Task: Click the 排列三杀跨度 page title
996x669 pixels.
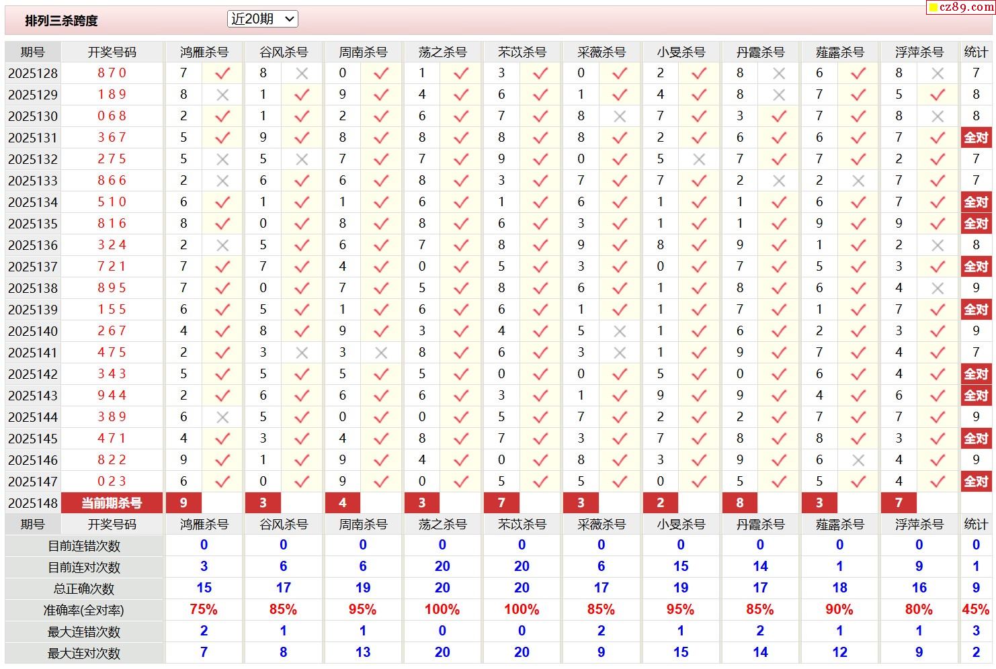Action: (61, 21)
